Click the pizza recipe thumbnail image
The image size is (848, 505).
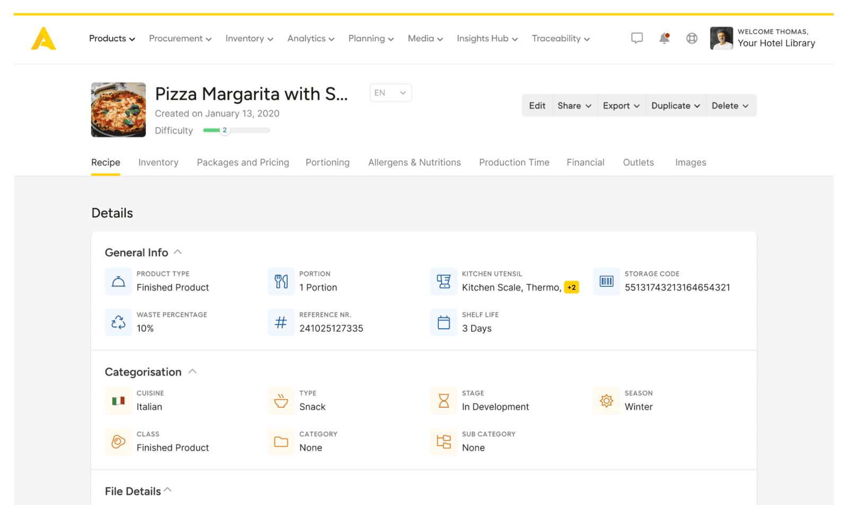(118, 110)
